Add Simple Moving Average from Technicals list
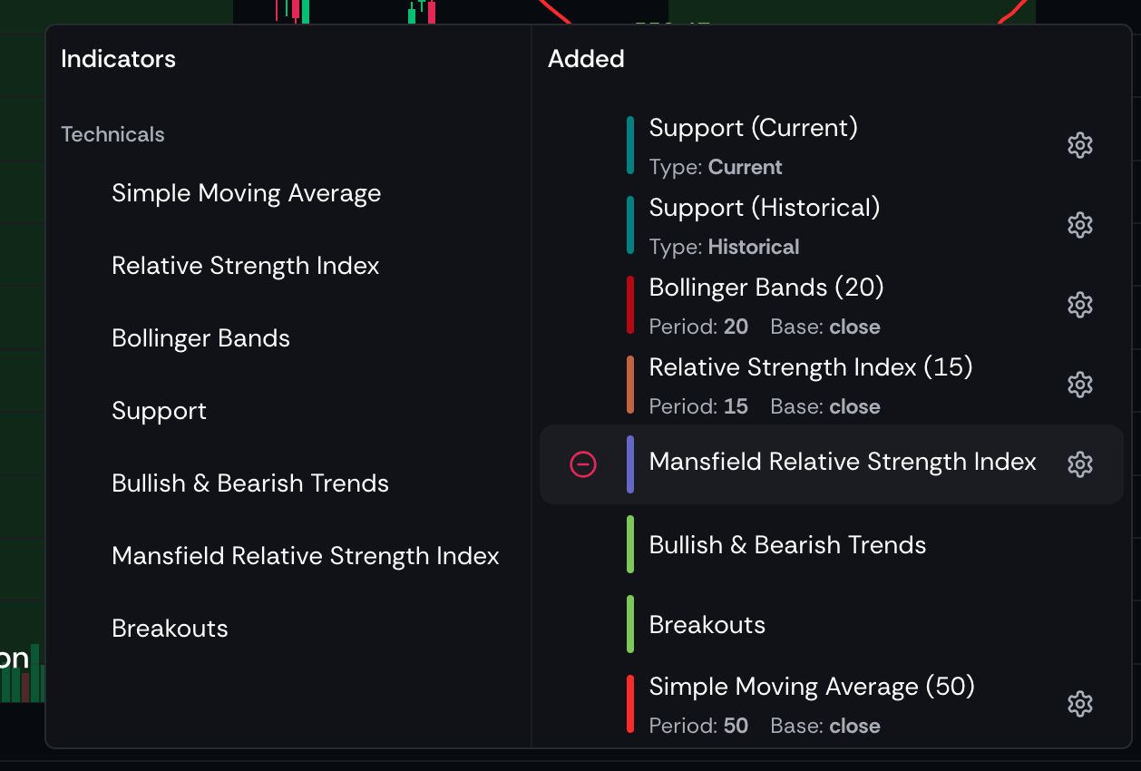Viewport: 1141px width, 771px height. 246,193
